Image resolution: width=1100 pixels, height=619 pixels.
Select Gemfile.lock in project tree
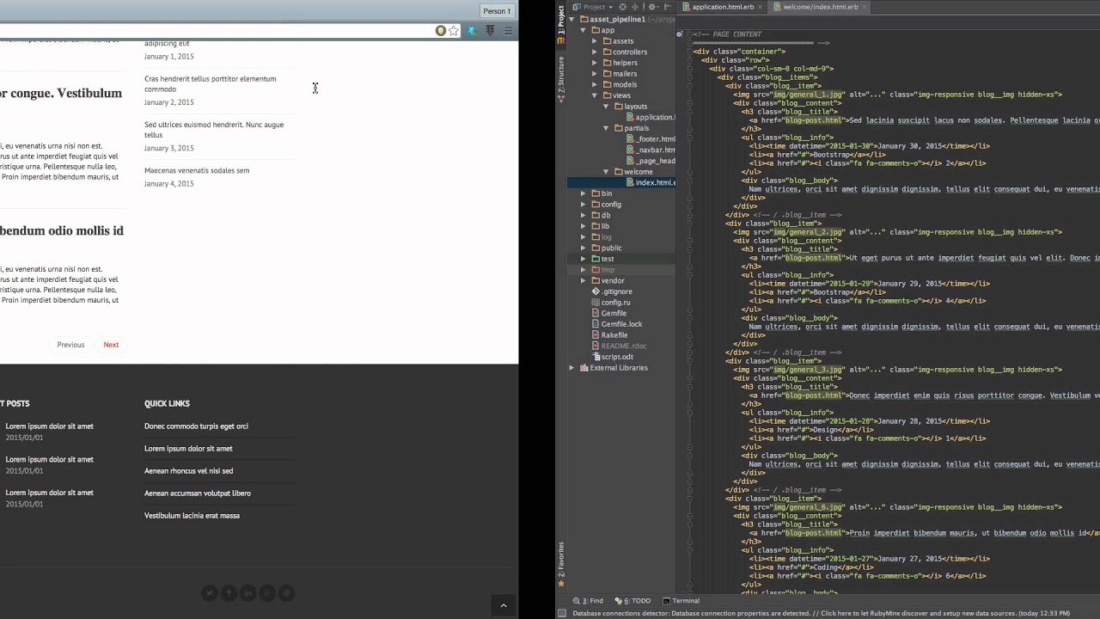(x=617, y=324)
